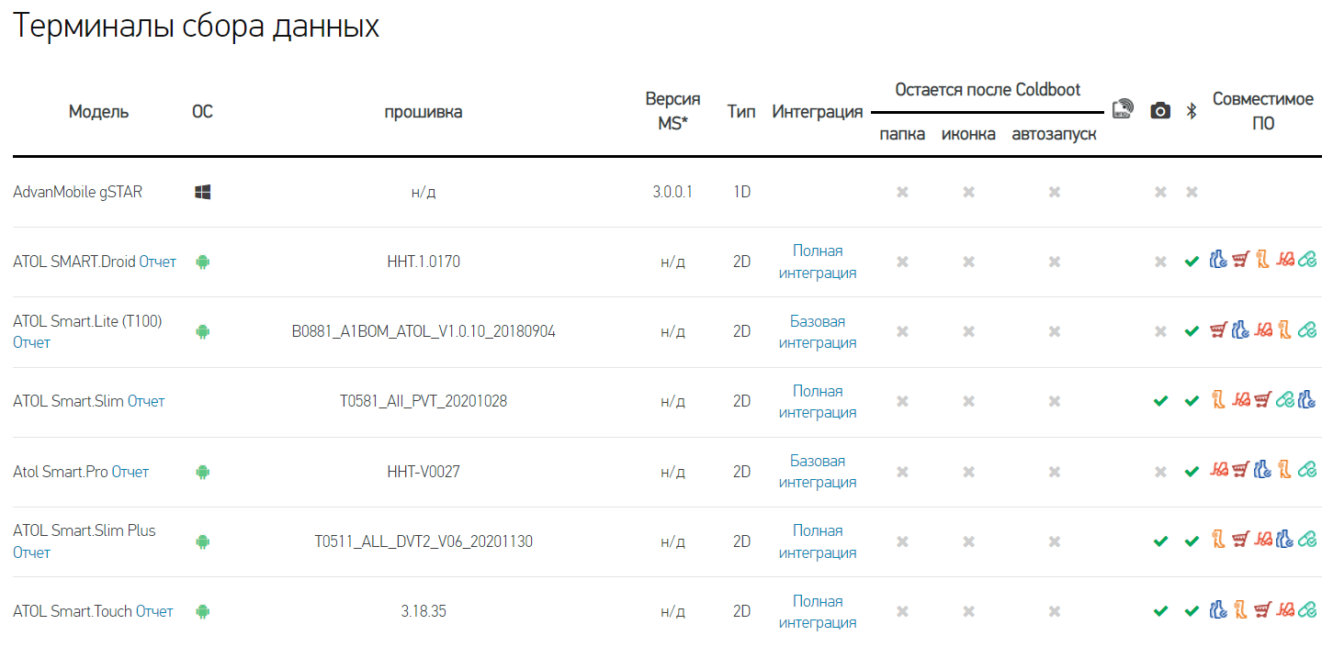Open Отчет link for ATOL Smart.Lite (T100)
Viewport: 1333px width, 647px height.
pyautogui.click(x=31, y=342)
